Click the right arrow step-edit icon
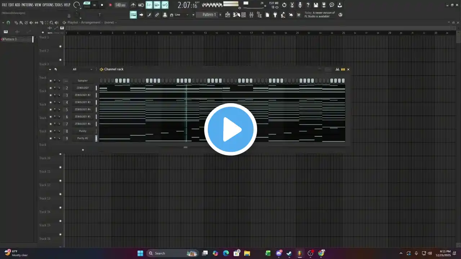Image resolution: width=461 pixels, height=259 pixels. pyautogui.click(x=141, y=15)
